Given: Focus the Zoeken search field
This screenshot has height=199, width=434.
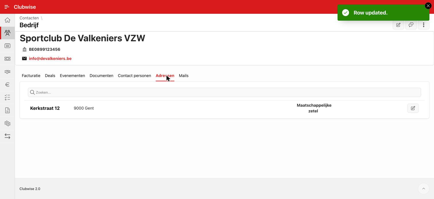Looking at the screenshot, I should 224,92.
